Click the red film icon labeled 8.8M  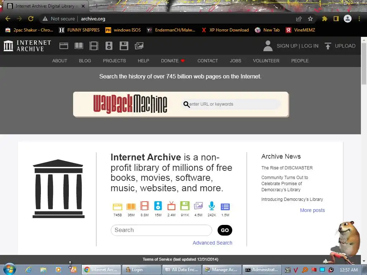coord(144,206)
